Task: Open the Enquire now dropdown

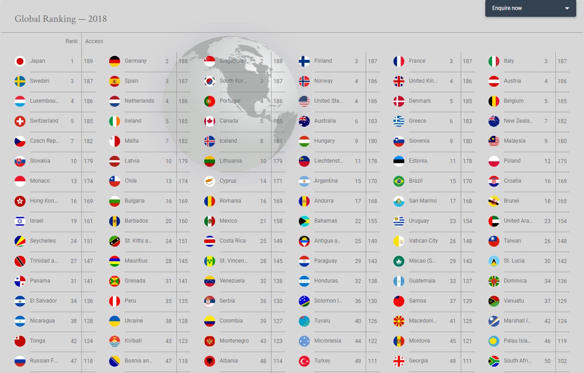Action: coord(530,8)
